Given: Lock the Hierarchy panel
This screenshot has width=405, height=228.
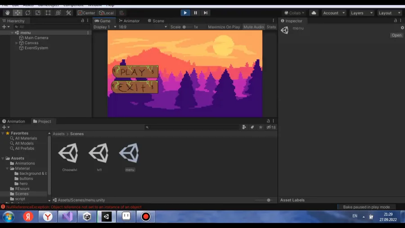Looking at the screenshot, I should (82, 20).
